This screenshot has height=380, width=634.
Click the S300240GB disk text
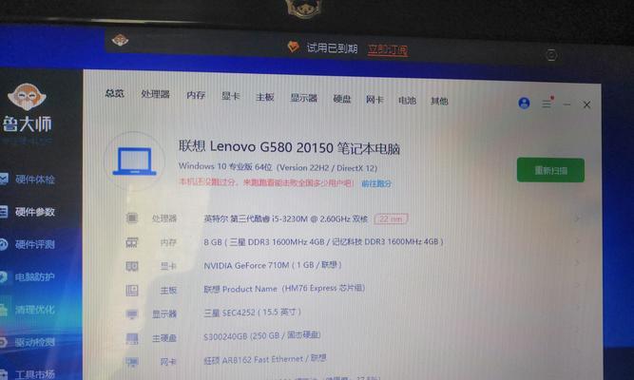click(262, 335)
